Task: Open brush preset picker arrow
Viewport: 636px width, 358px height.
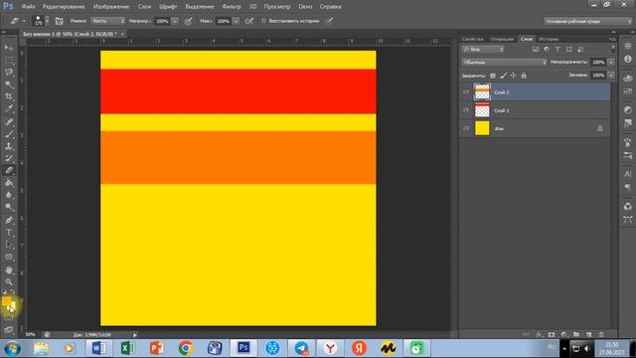Action: 47,21
